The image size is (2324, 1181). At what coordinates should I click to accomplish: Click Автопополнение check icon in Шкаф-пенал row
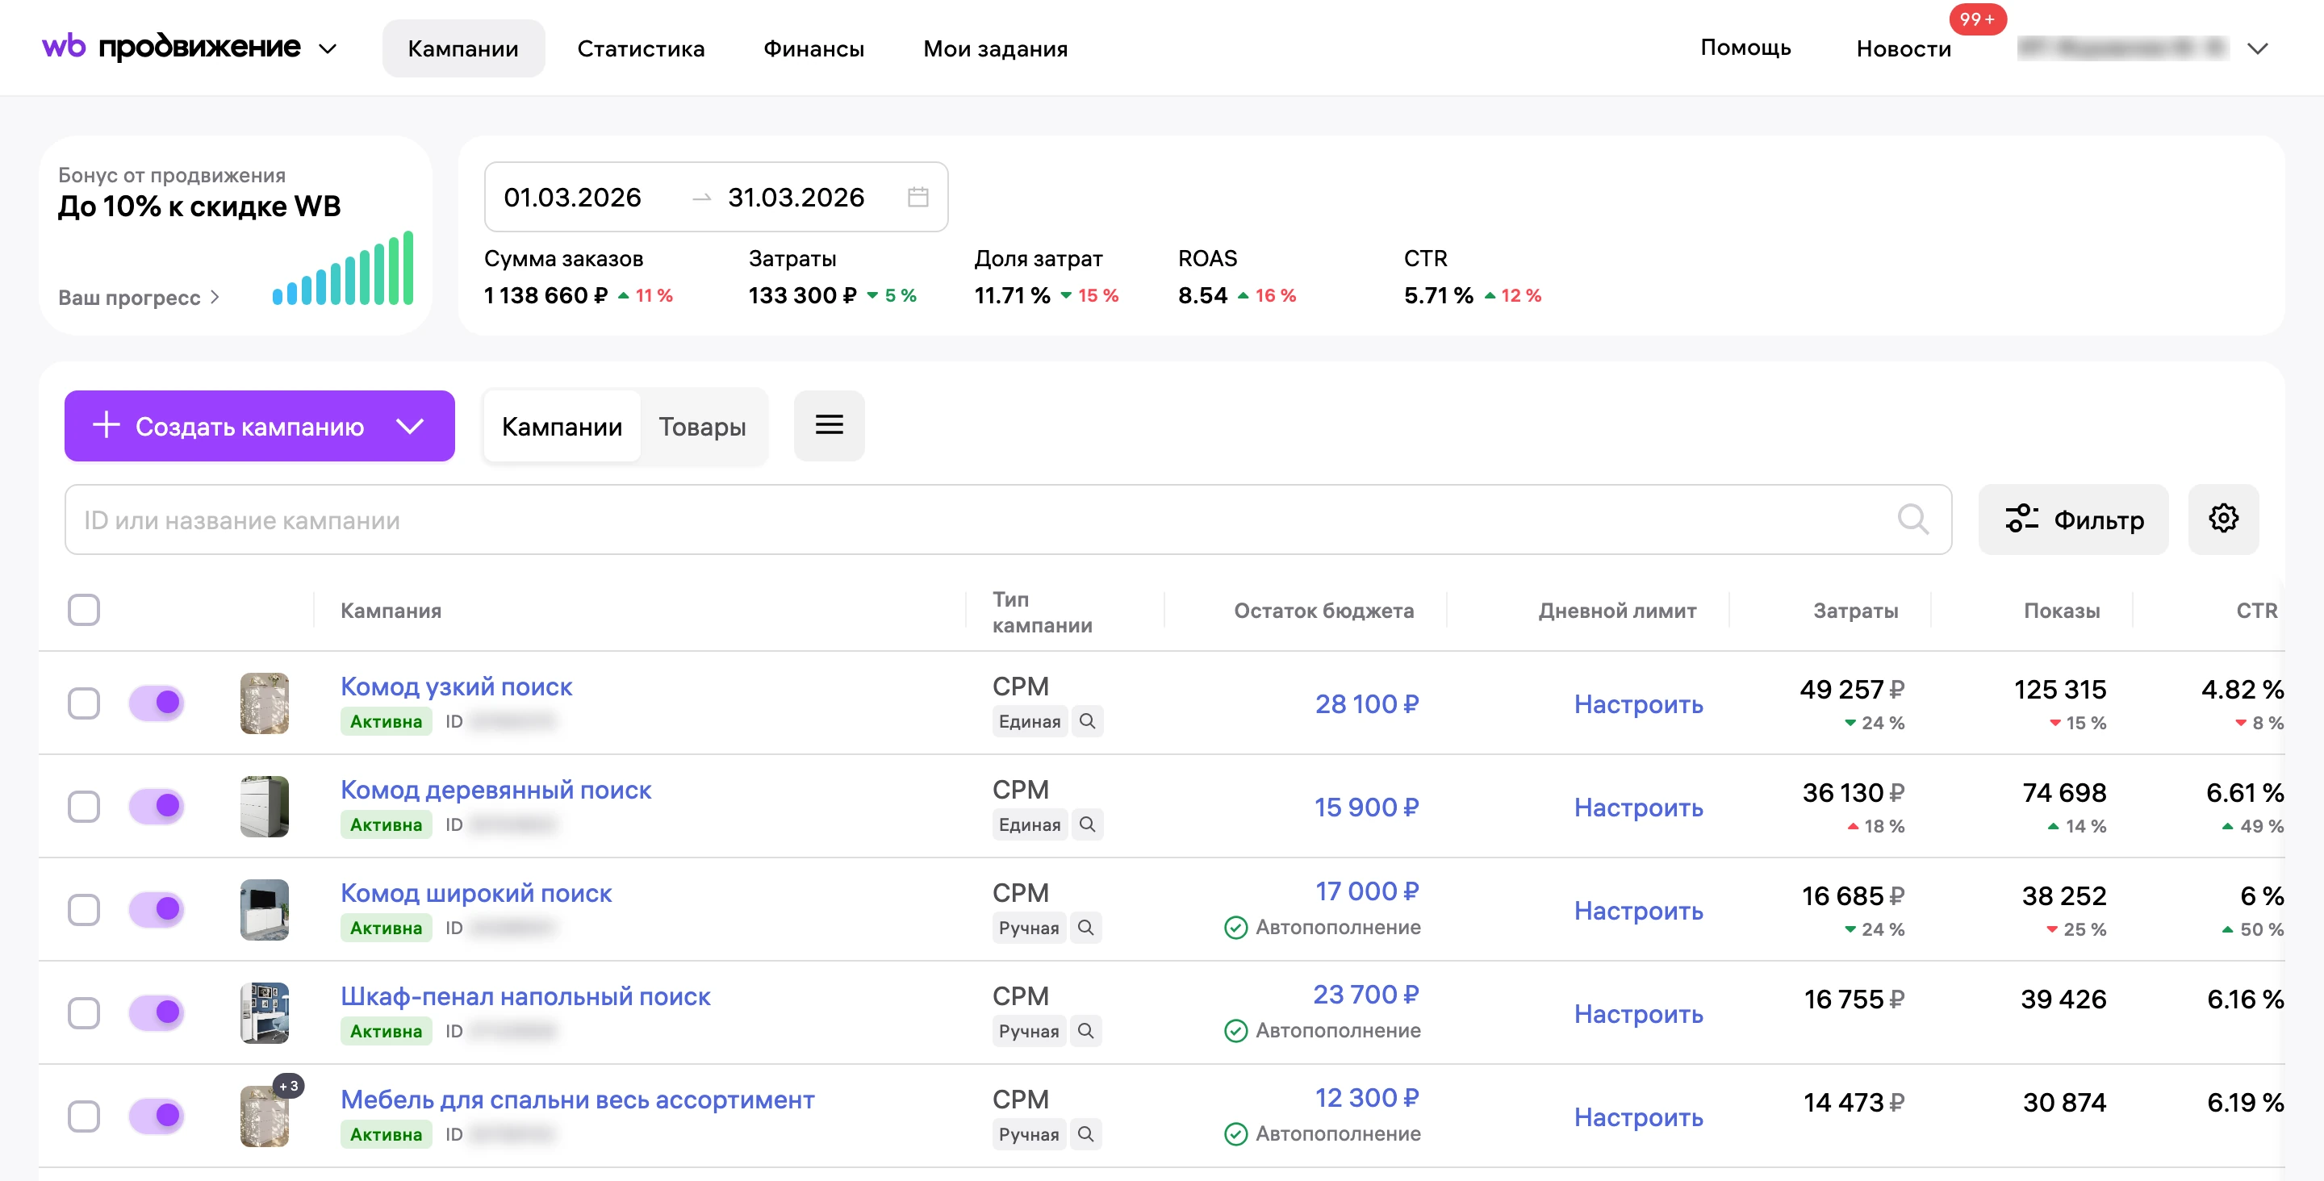(x=1235, y=1030)
